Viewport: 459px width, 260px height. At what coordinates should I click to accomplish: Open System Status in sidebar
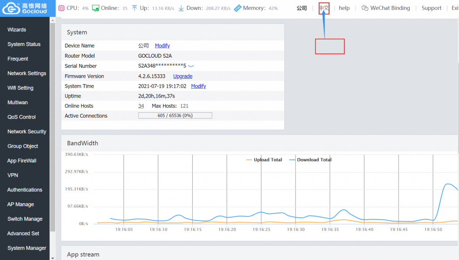[x=24, y=44]
